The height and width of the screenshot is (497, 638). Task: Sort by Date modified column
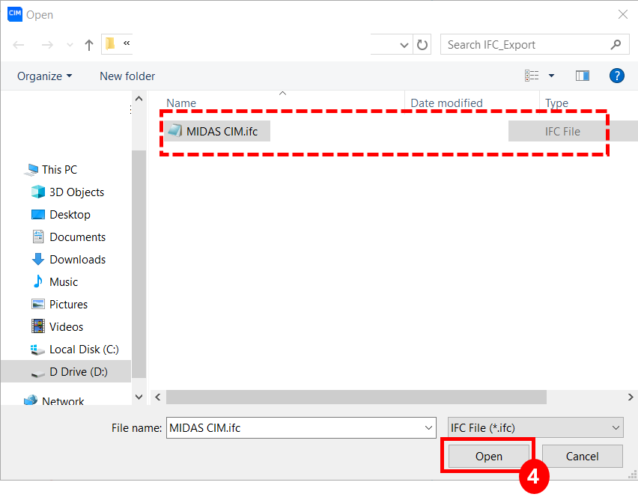(x=446, y=103)
